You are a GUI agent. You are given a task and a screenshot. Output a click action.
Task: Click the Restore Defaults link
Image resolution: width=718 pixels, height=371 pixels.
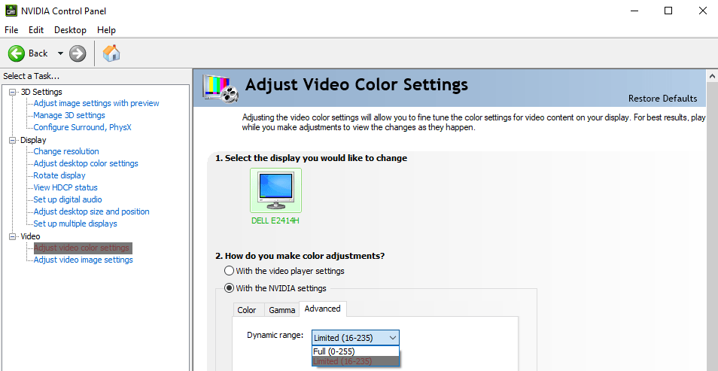[x=662, y=99]
